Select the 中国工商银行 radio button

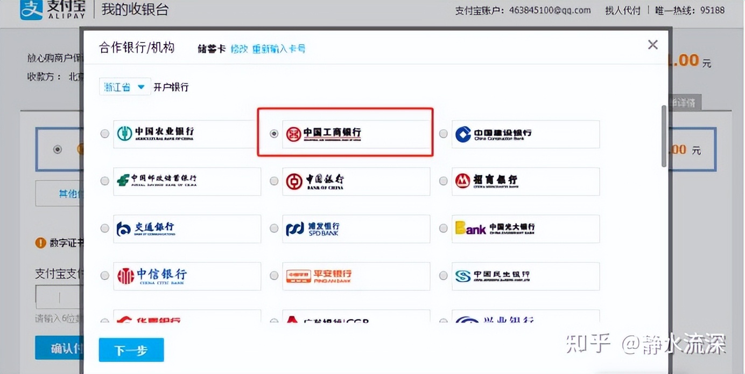click(x=274, y=133)
